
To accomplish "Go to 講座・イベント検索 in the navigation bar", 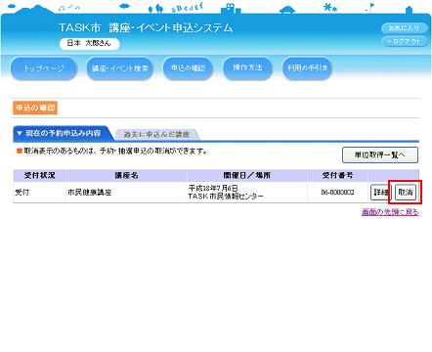I will [x=120, y=68].
